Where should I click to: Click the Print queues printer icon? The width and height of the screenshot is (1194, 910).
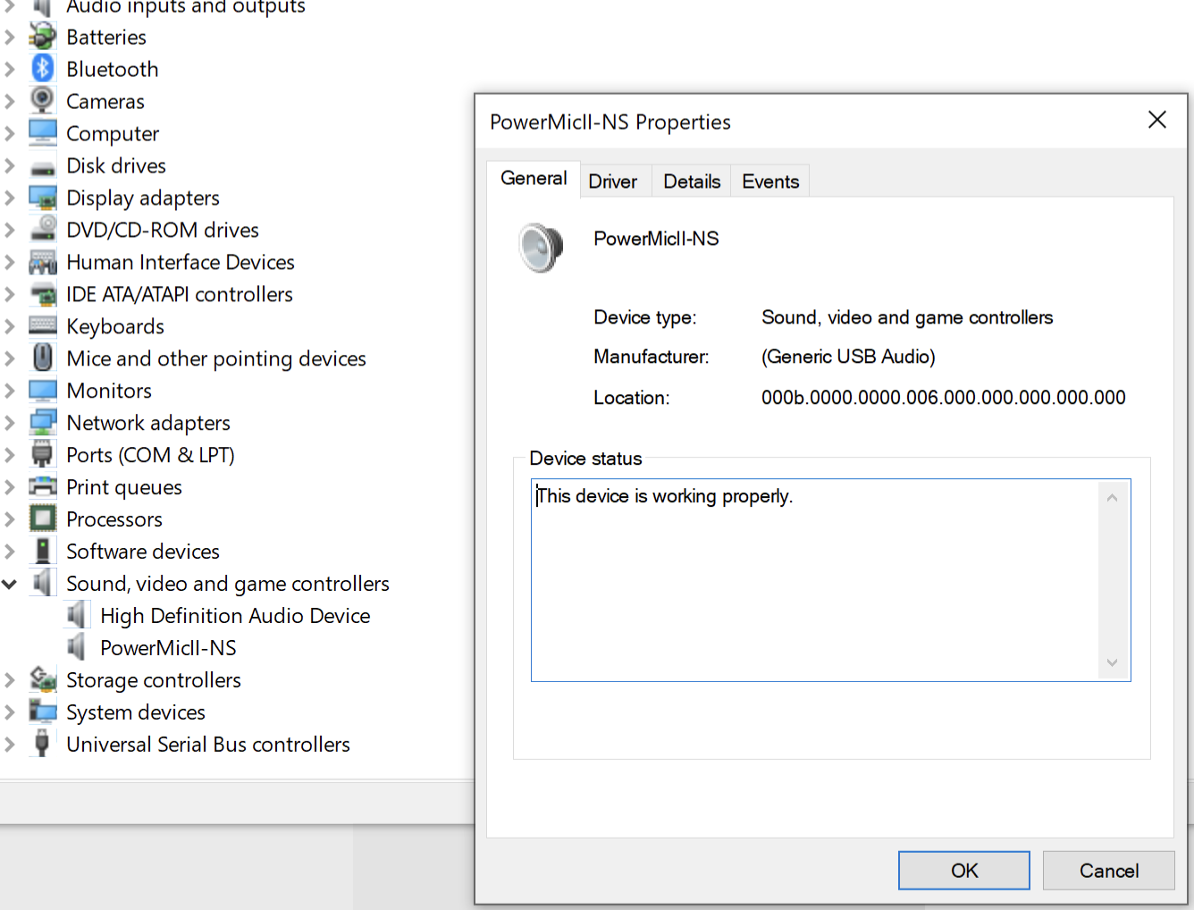[42, 487]
